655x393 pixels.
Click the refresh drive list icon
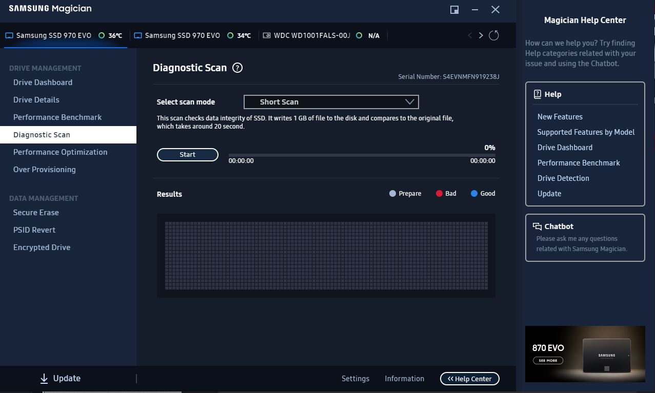(494, 35)
